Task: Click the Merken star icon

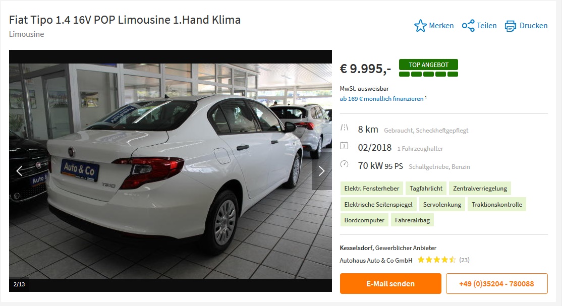Action: click(x=420, y=26)
